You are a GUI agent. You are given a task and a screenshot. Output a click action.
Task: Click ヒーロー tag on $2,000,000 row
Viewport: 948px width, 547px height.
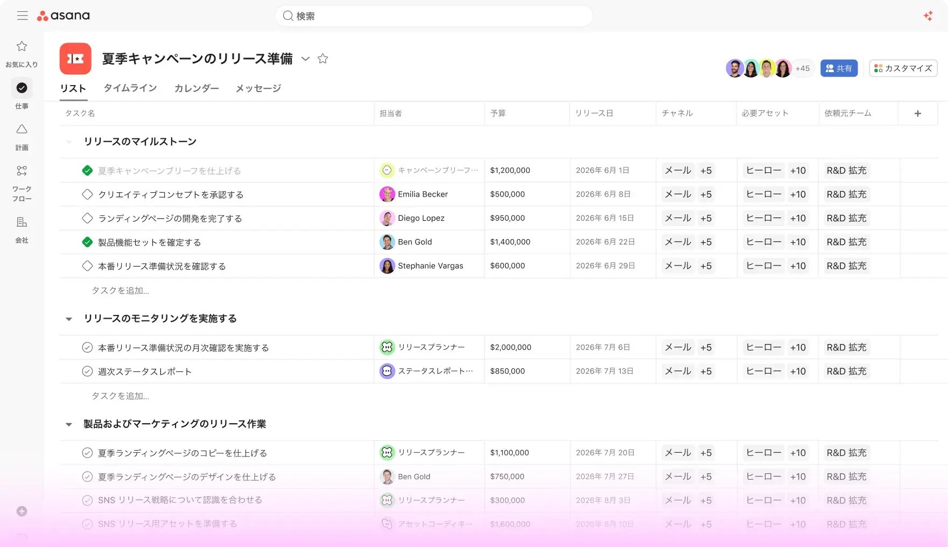coord(763,347)
